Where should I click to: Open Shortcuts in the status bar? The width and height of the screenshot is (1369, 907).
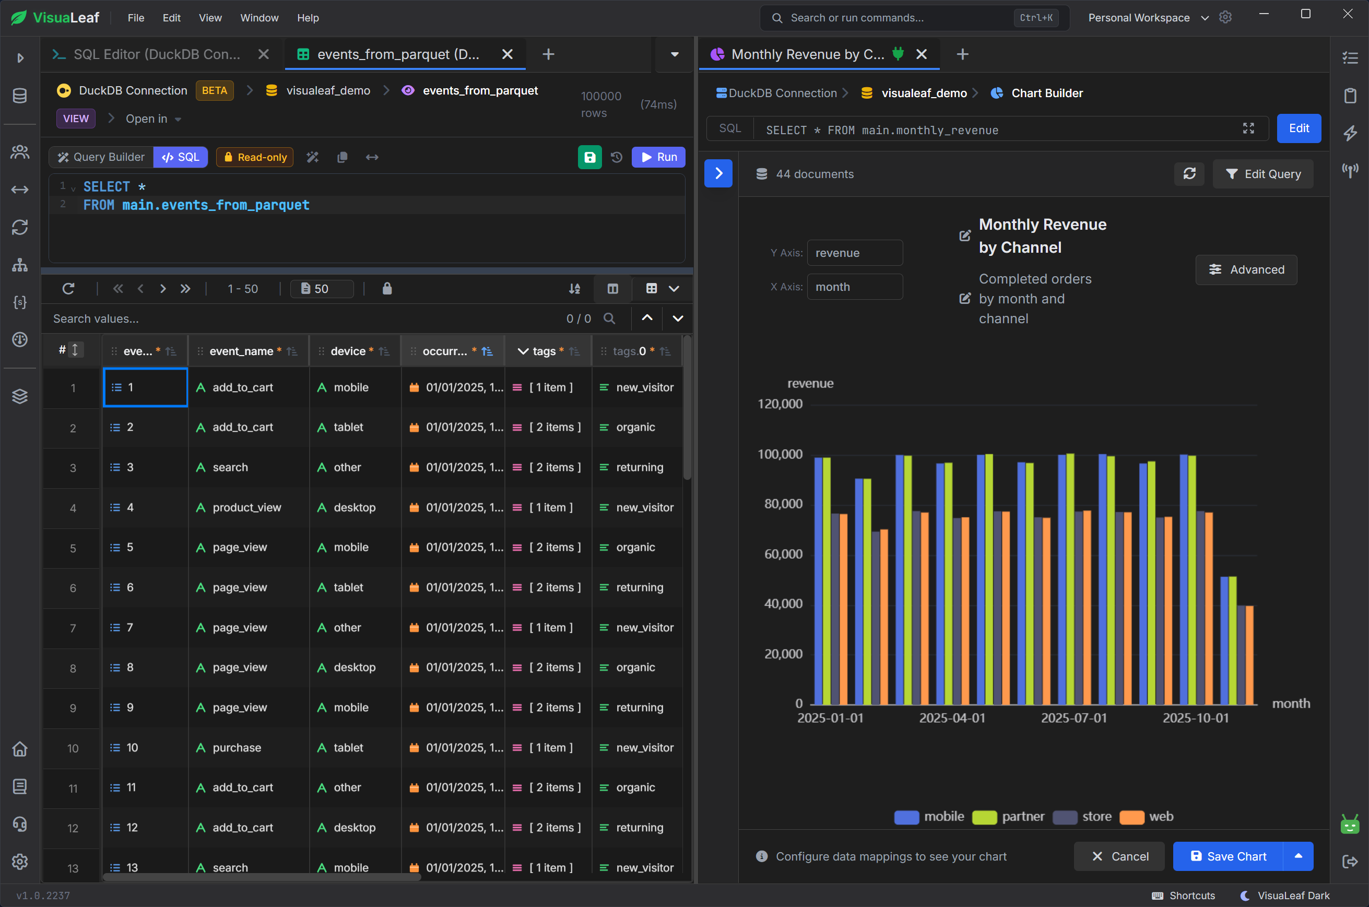pos(1183,896)
